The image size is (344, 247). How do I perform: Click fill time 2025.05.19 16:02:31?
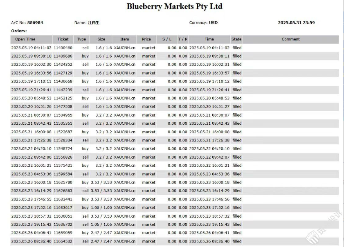click(209, 65)
